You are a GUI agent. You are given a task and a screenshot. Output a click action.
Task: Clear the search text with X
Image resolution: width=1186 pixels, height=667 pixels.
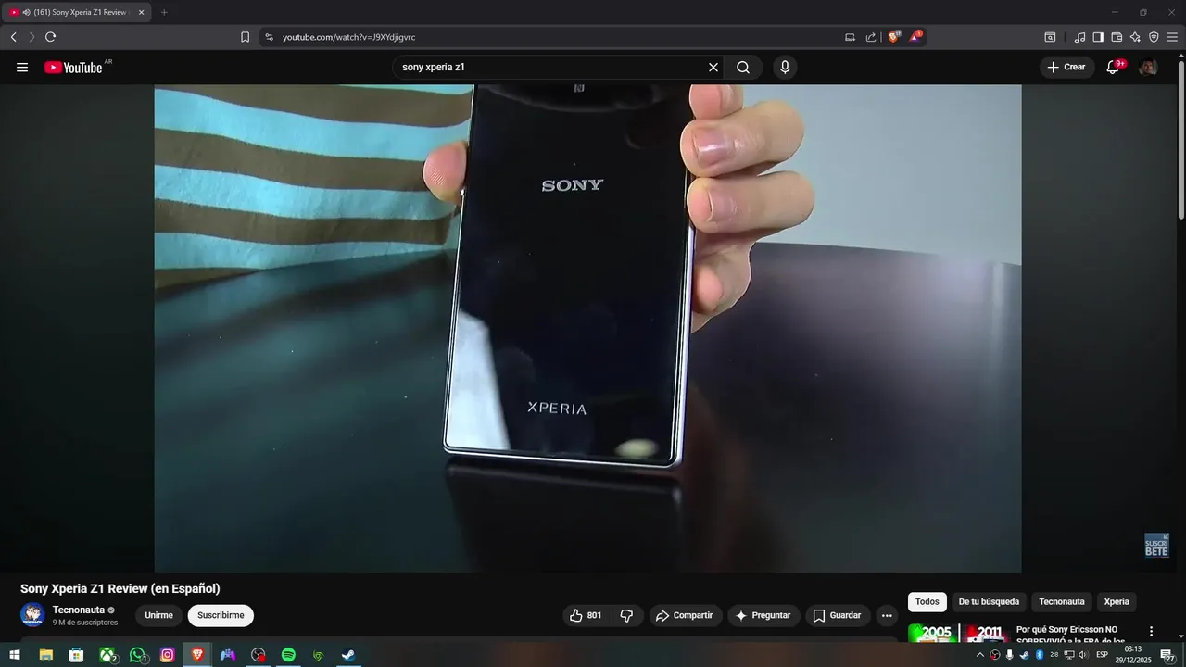tap(713, 68)
